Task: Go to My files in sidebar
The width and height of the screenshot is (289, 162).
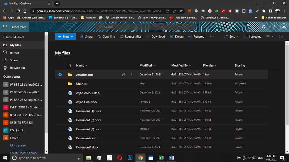Action: 22,45
